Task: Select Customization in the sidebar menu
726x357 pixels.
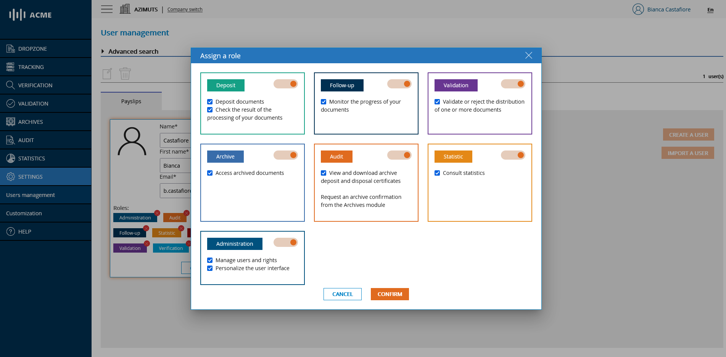Action: [24, 213]
